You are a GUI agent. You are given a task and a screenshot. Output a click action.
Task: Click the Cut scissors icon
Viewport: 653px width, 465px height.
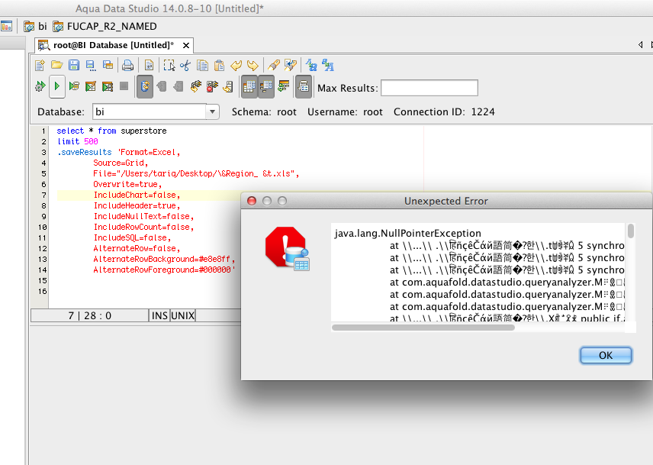(x=185, y=65)
